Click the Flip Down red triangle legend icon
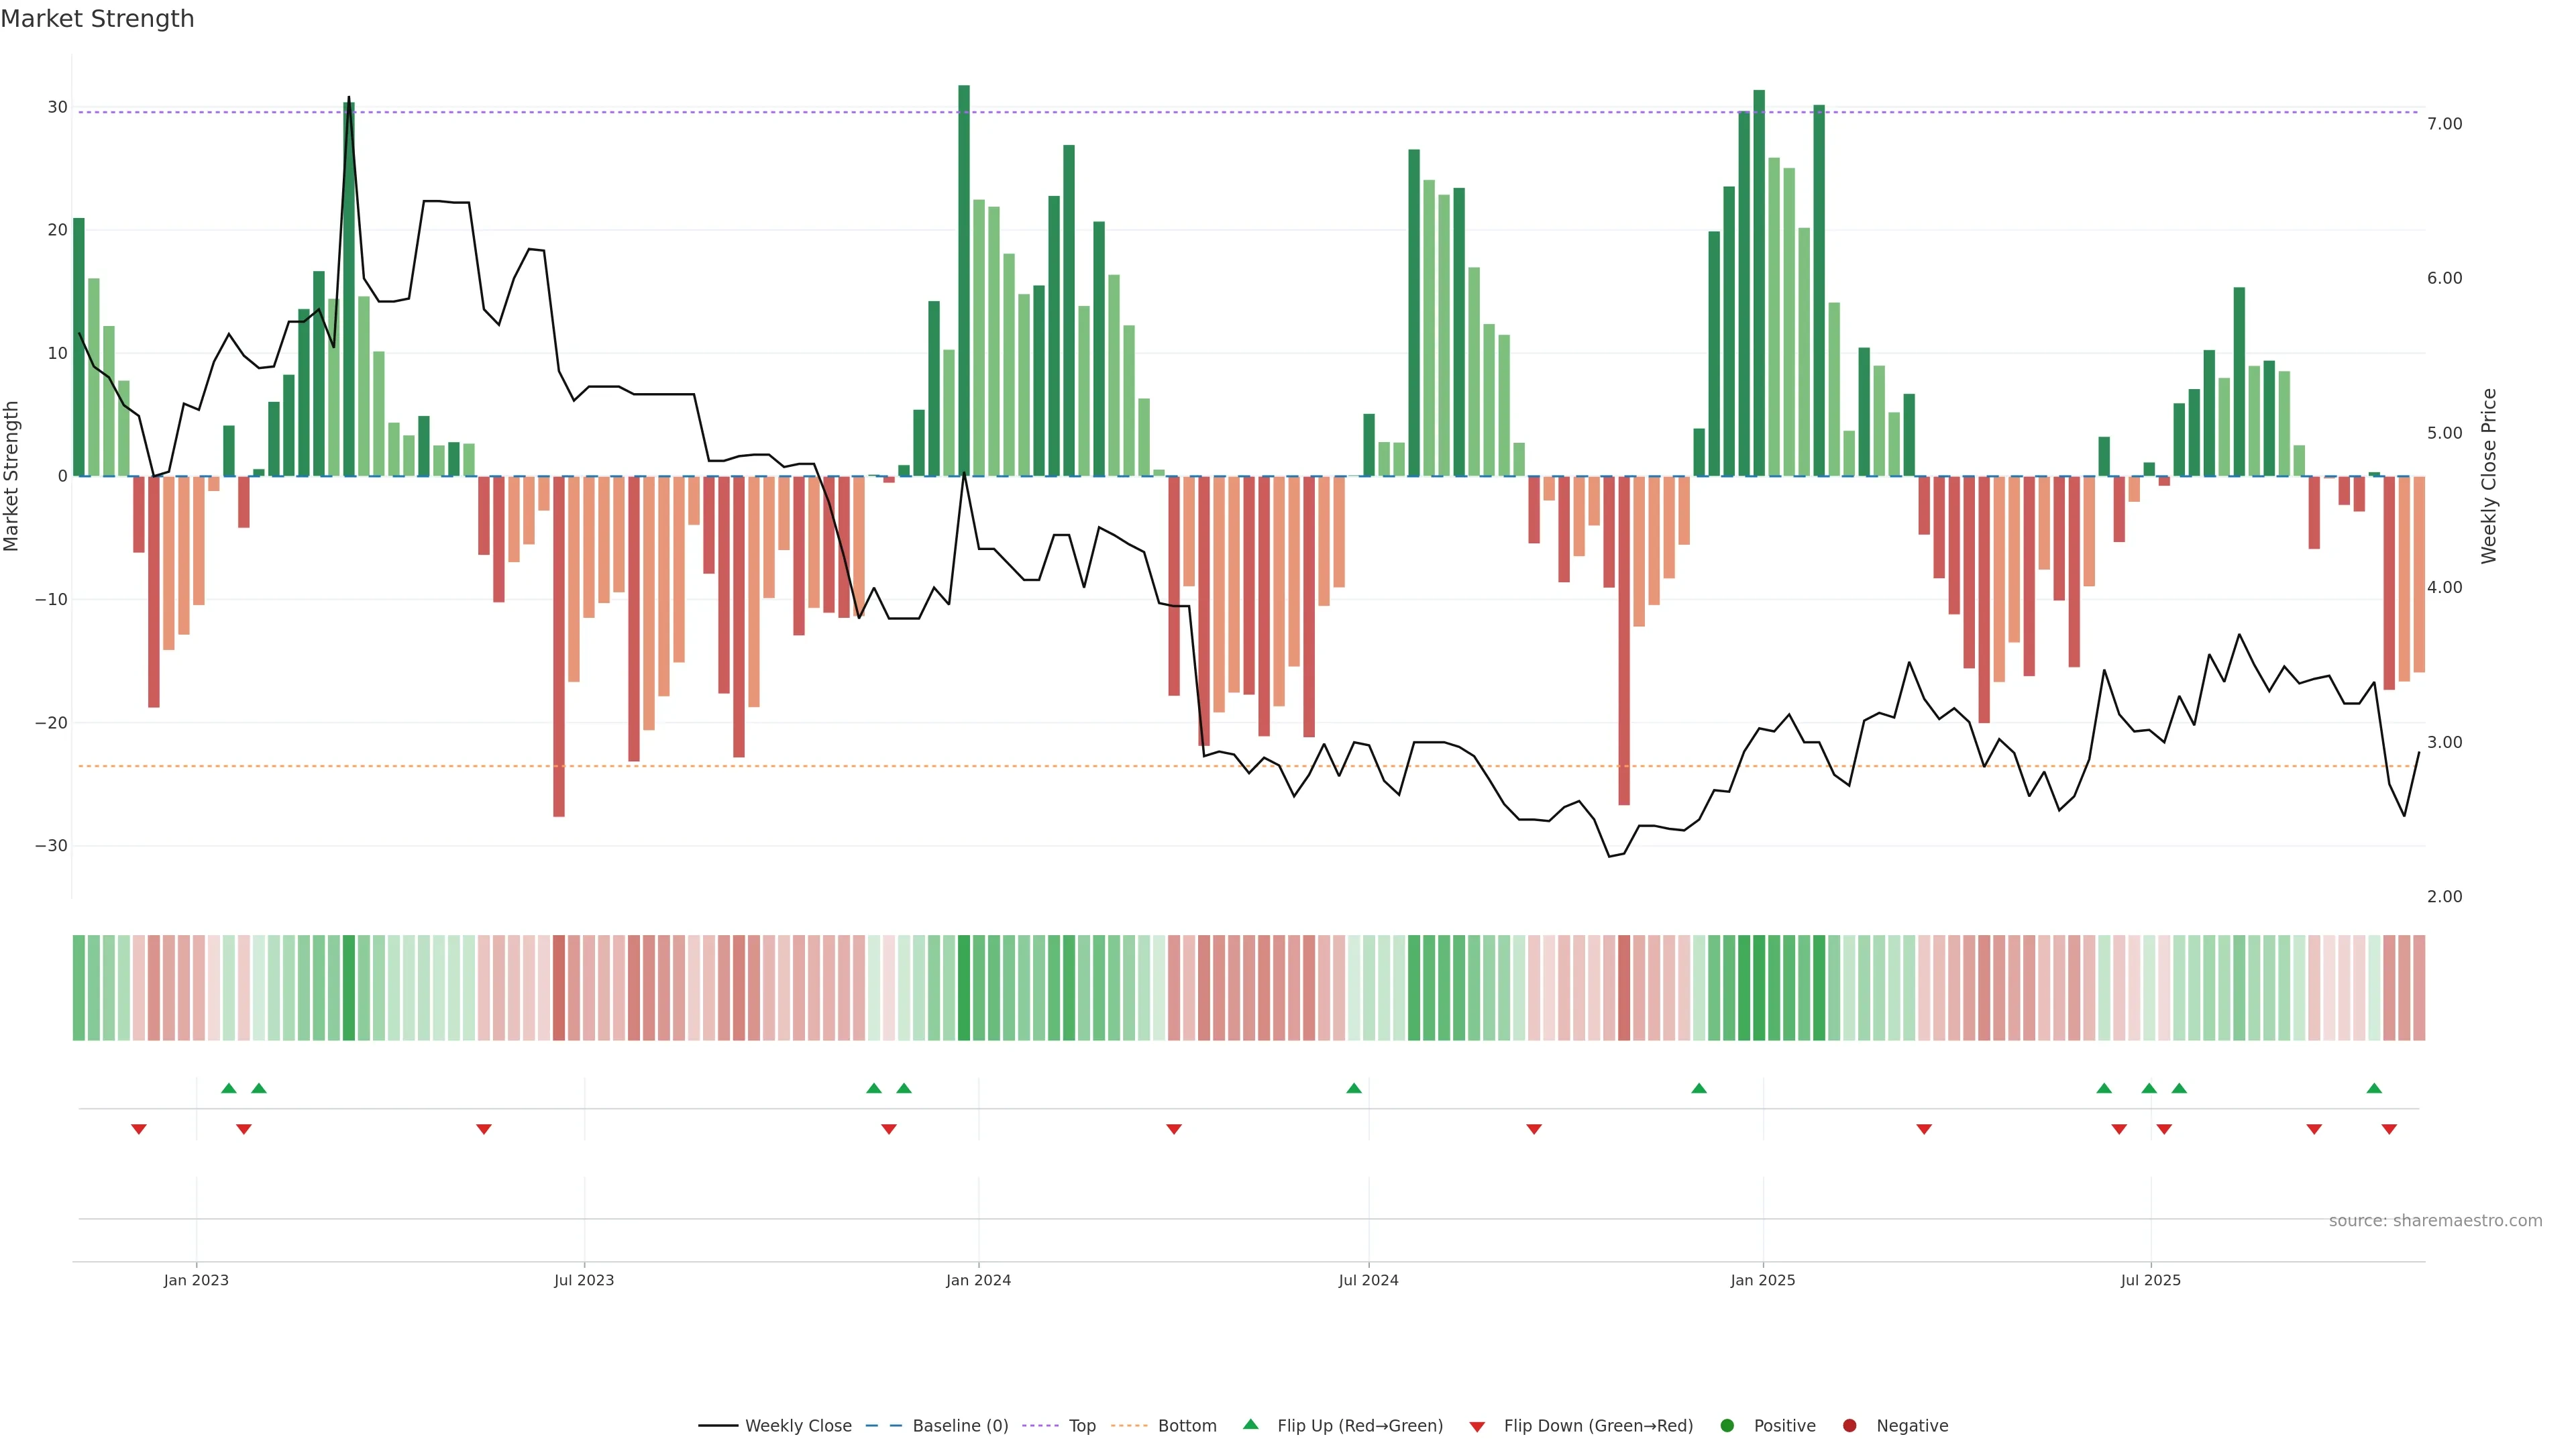This screenshot has width=2576, height=1449. [x=1477, y=1426]
